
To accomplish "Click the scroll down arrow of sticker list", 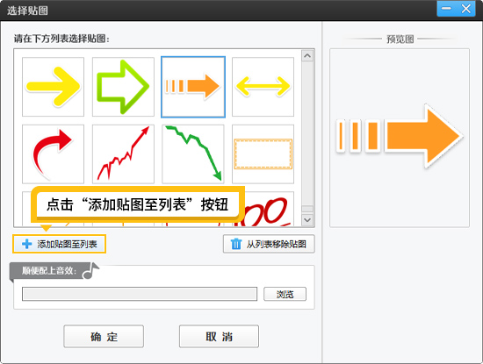I will pyautogui.click(x=307, y=219).
